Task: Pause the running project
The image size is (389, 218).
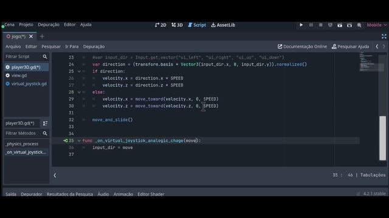Action: [x=311, y=25]
